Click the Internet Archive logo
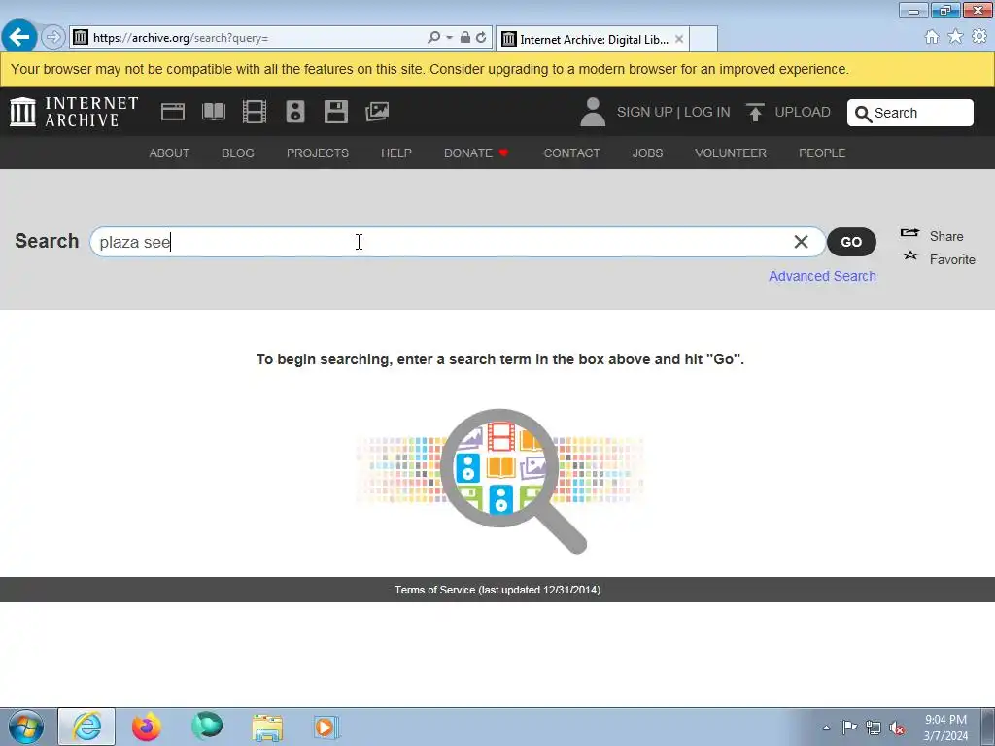 [74, 112]
